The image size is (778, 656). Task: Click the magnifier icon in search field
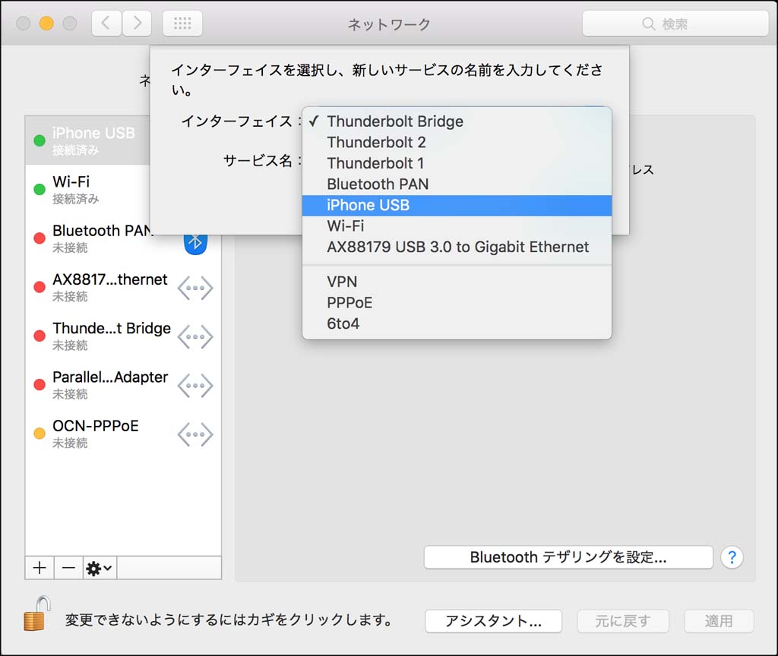pos(649,24)
